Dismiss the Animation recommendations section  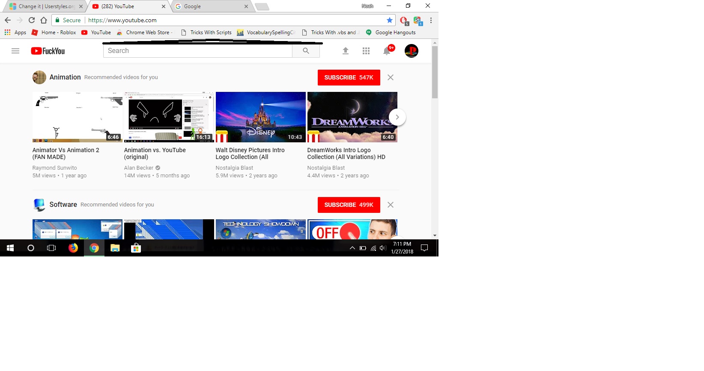391,77
